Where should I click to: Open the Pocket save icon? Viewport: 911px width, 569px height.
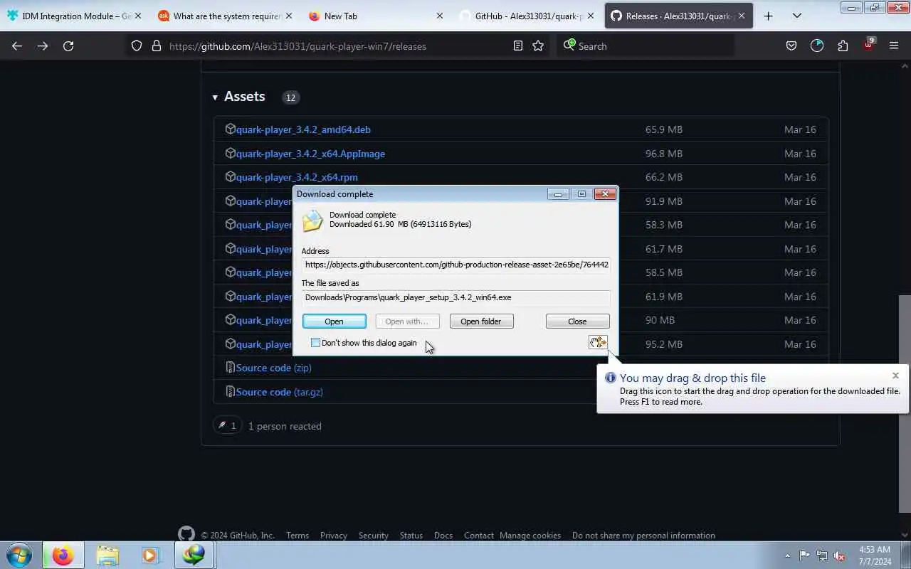tap(791, 46)
